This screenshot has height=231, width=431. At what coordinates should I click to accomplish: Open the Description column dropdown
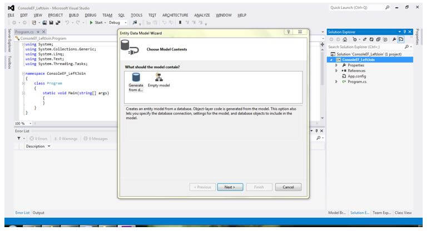tap(49, 146)
